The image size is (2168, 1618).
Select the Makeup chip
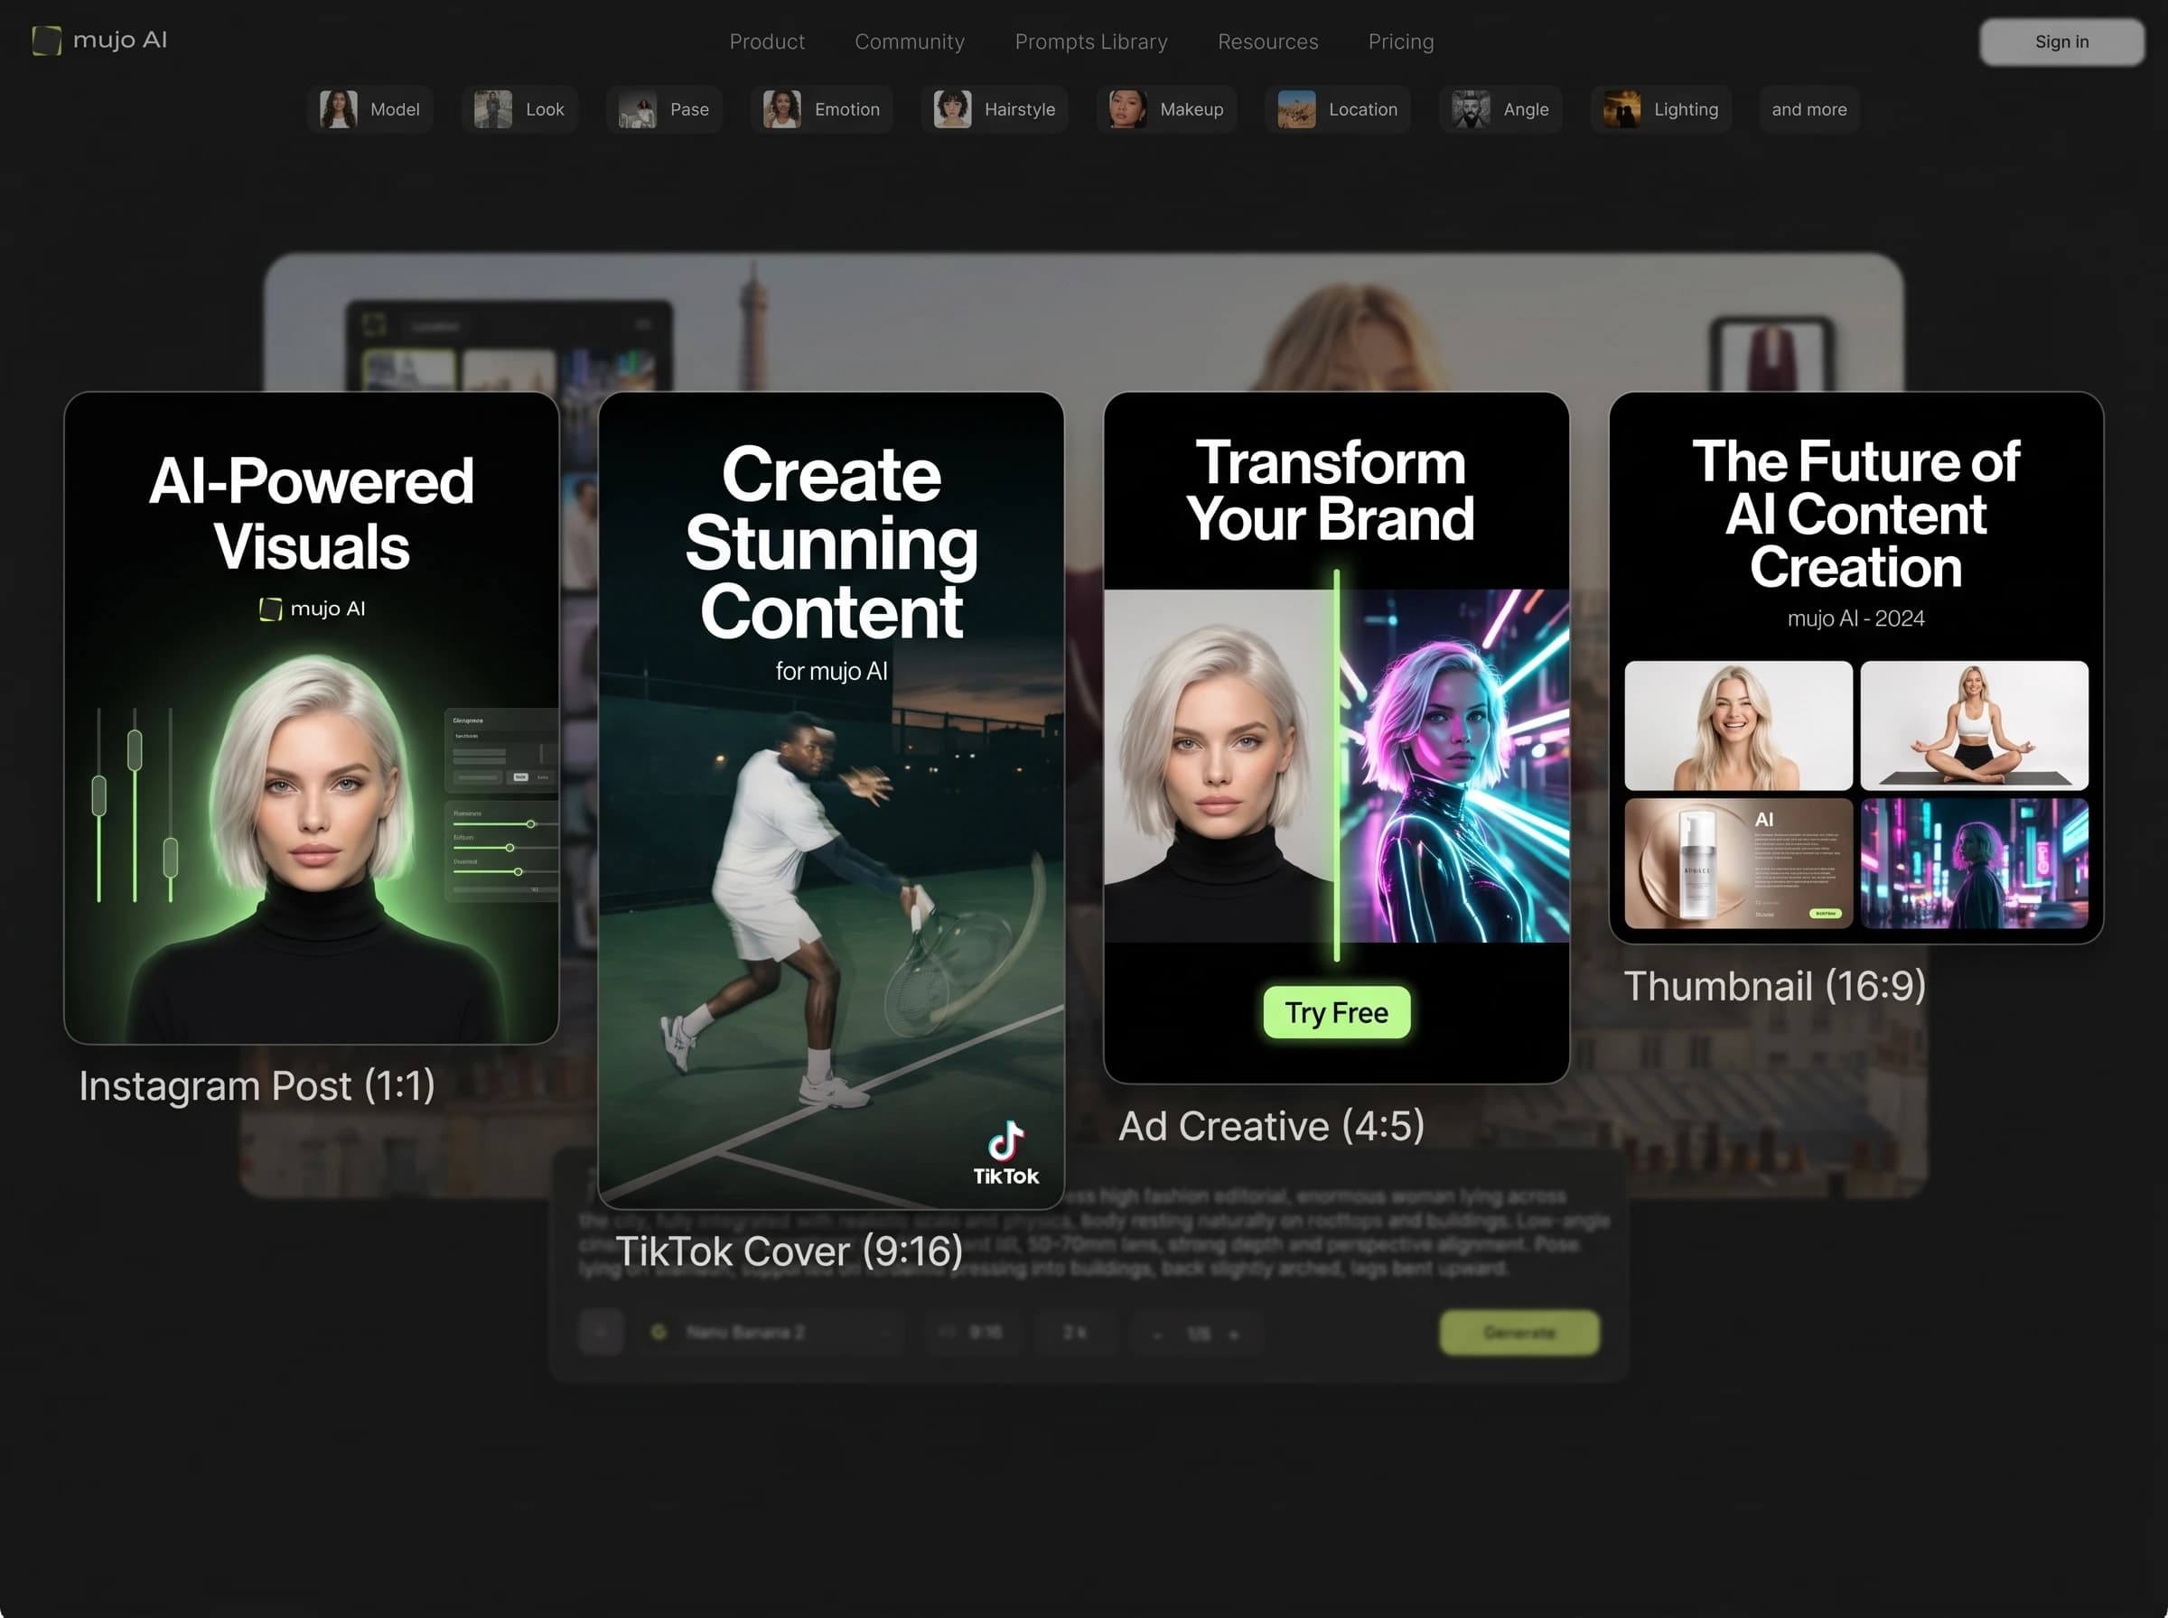point(1166,108)
